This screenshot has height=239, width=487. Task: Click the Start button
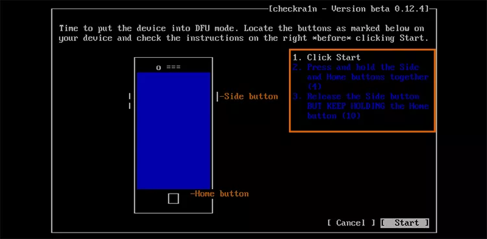pos(405,223)
